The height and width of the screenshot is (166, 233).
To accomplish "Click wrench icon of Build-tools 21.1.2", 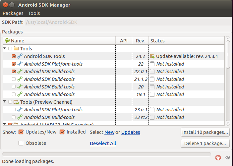I will tap(20, 79).
